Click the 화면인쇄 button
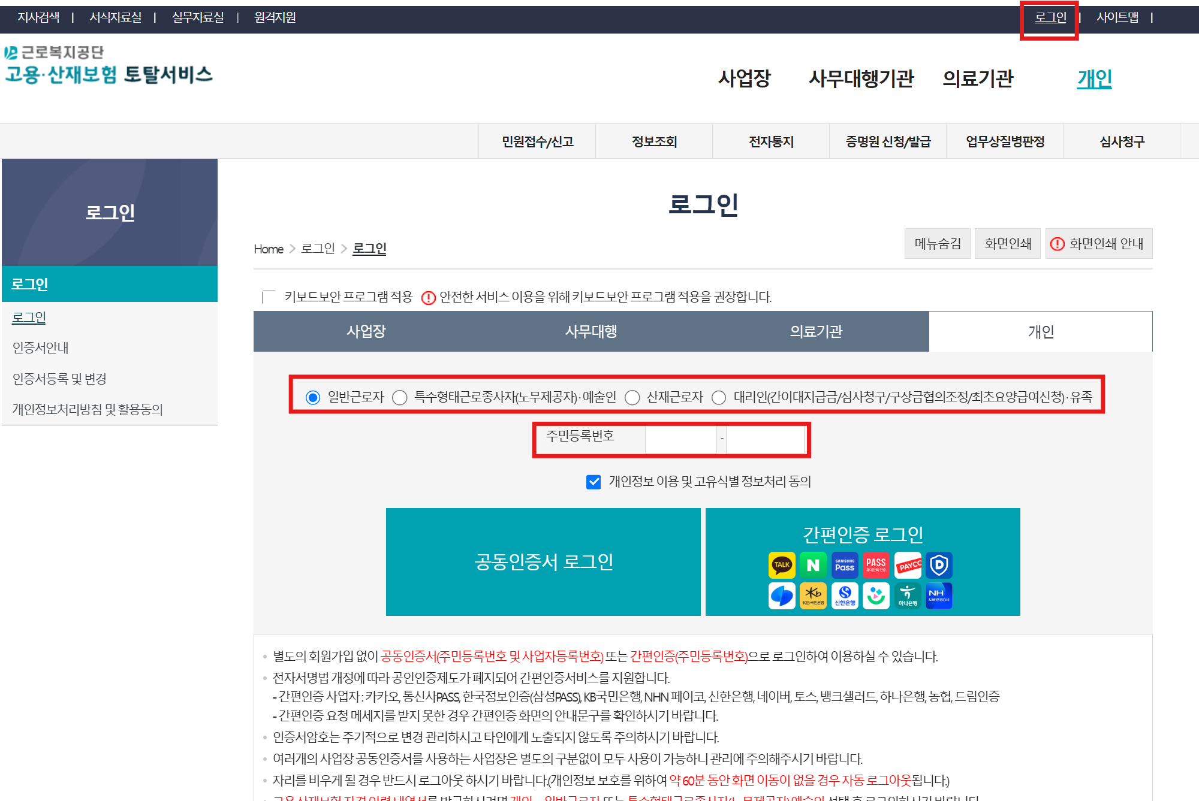1199x801 pixels. click(1008, 243)
